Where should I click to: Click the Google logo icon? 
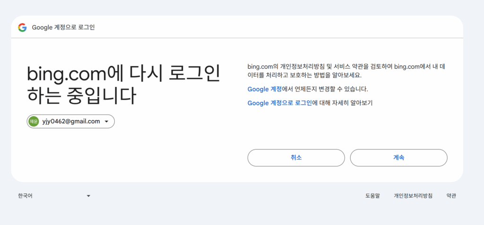point(22,27)
